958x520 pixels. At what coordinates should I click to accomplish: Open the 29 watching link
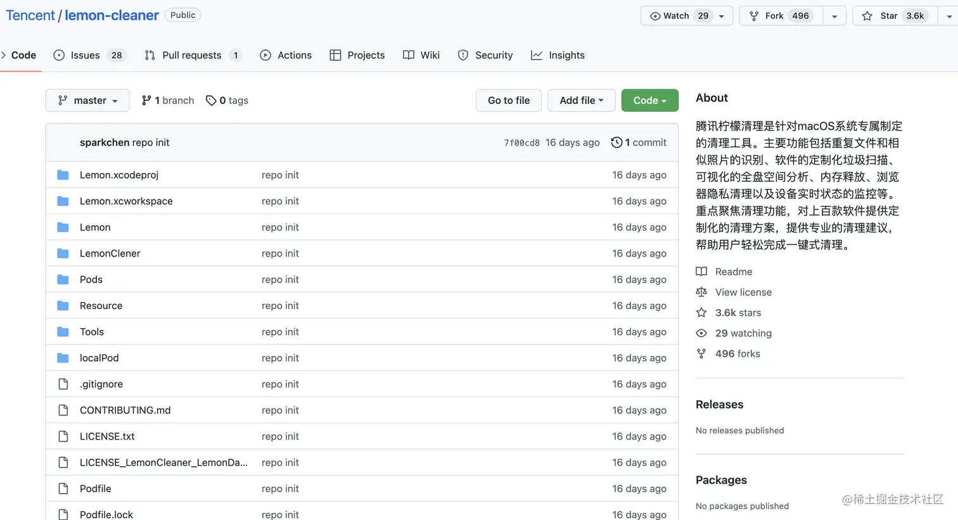743,333
